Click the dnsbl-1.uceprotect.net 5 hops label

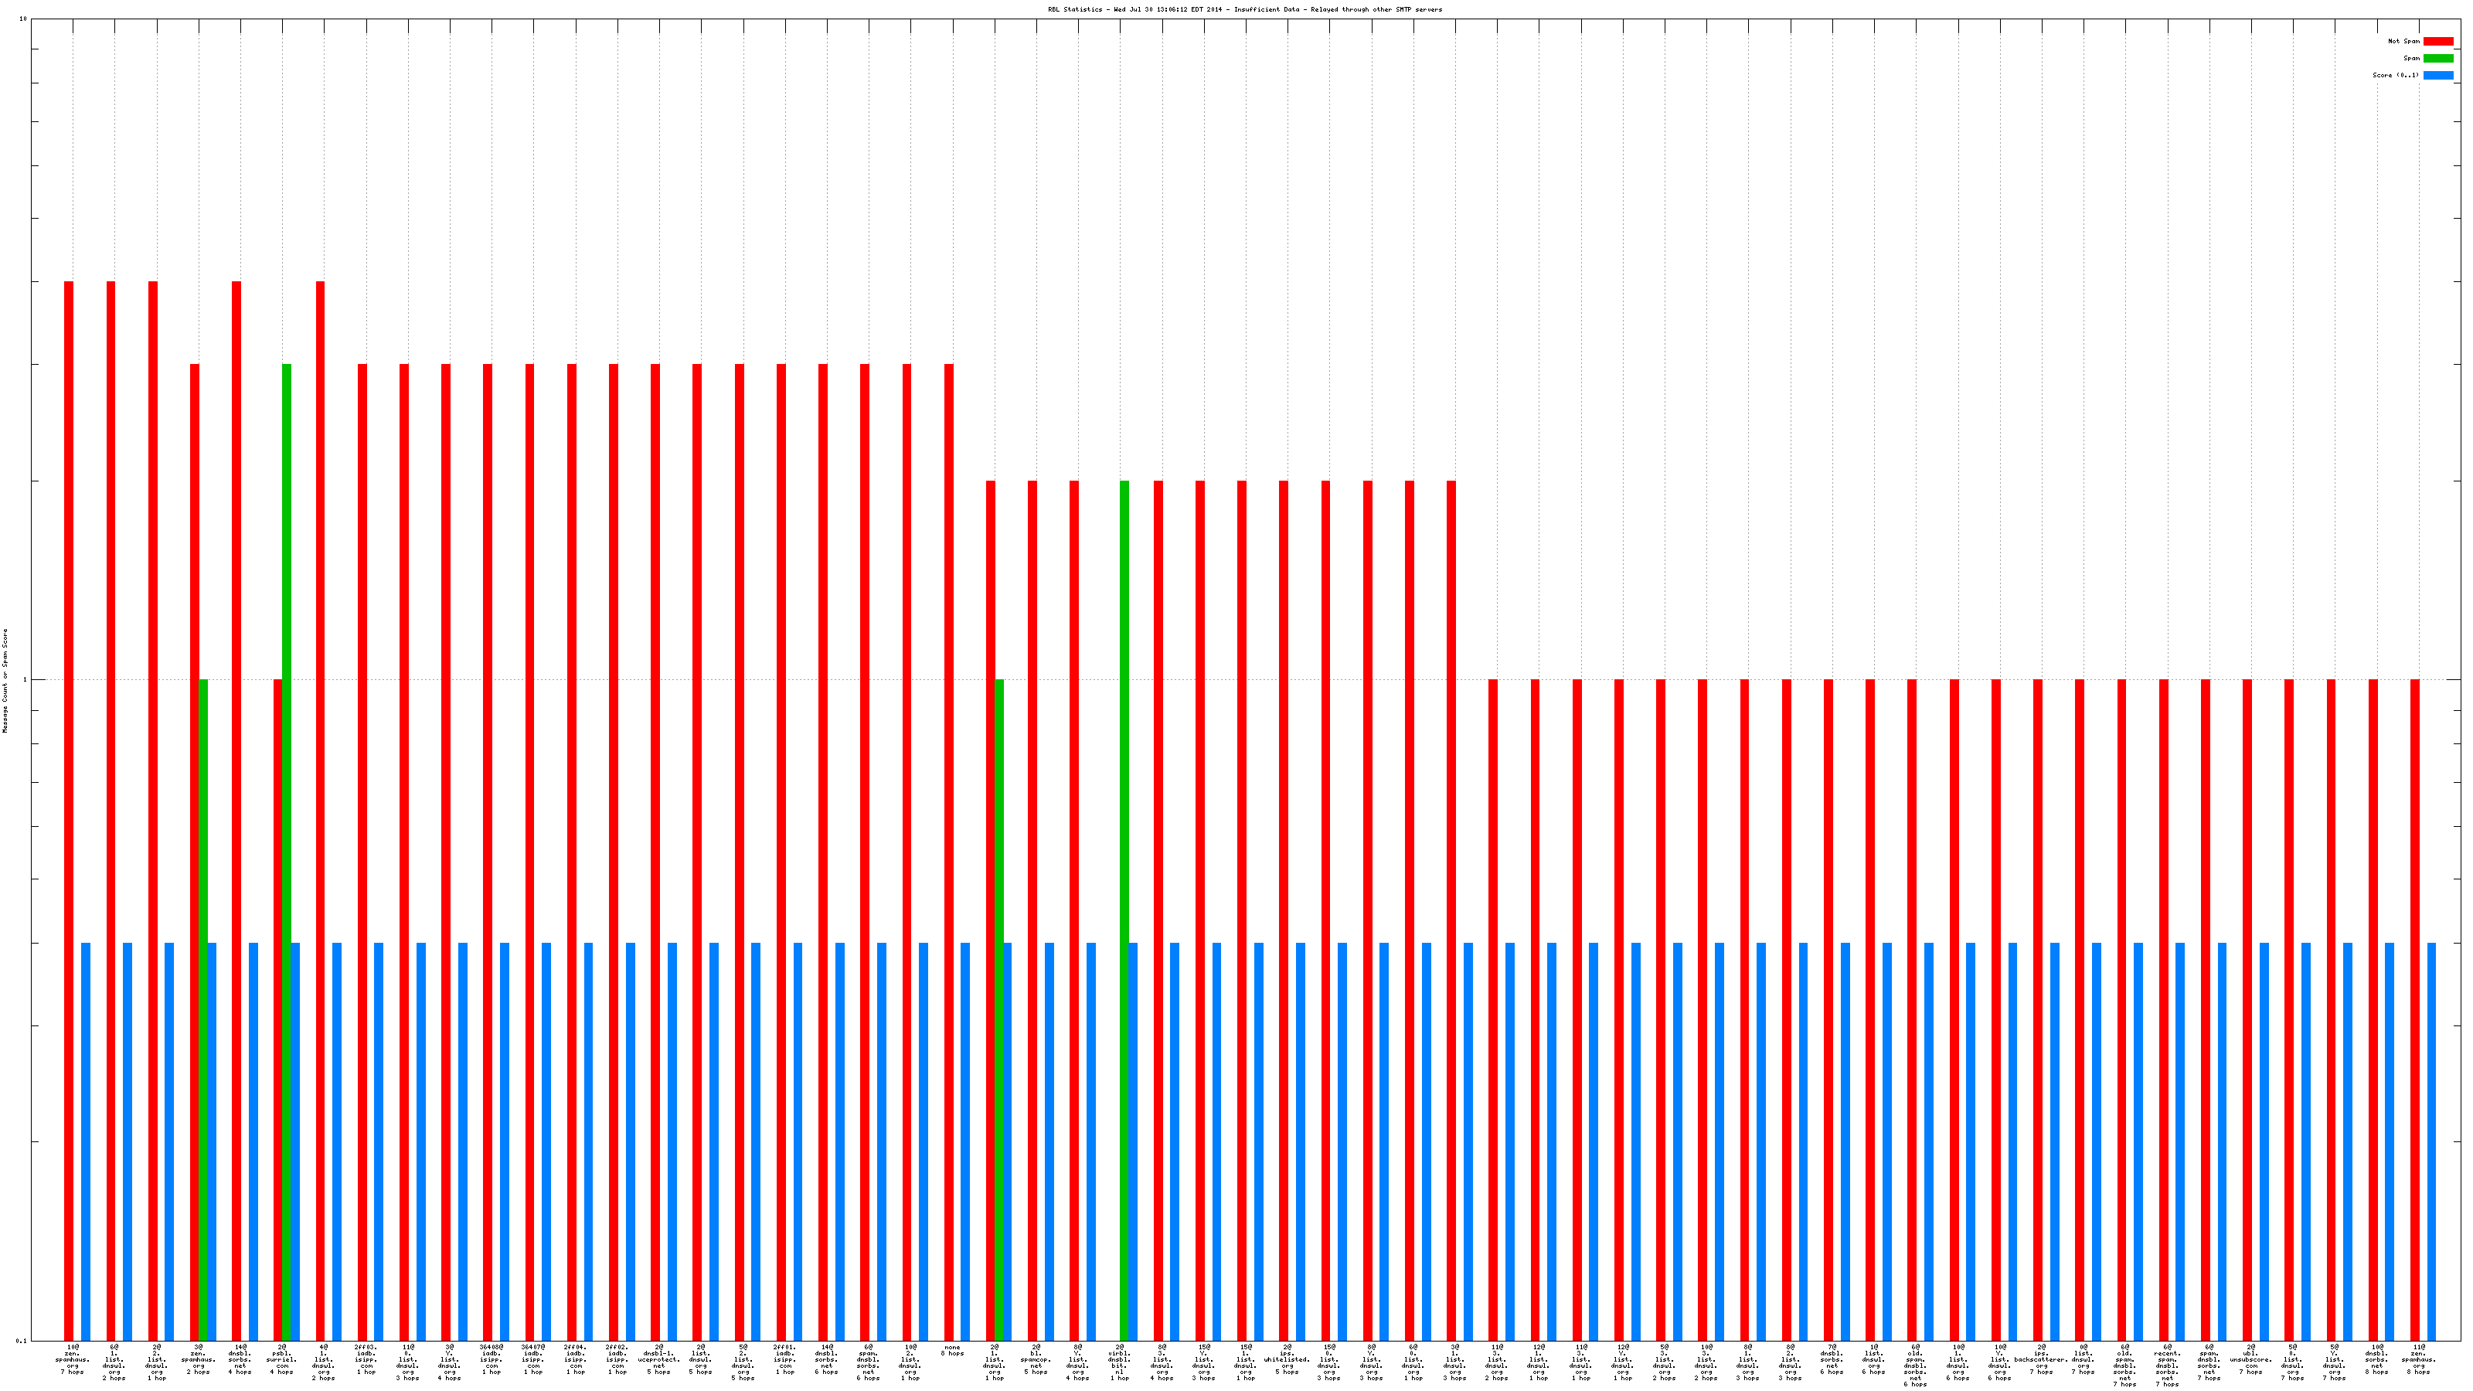[658, 1359]
